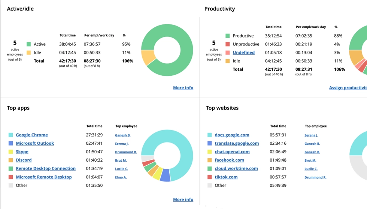Select employee Brut M. beside facebook.com
The width and height of the screenshot is (367, 210).
[310, 160]
